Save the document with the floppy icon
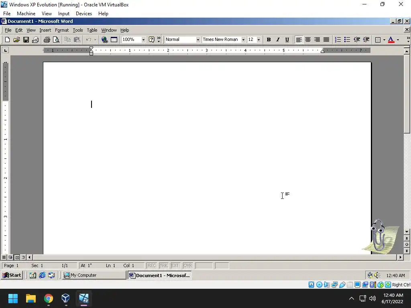 (x=26, y=40)
